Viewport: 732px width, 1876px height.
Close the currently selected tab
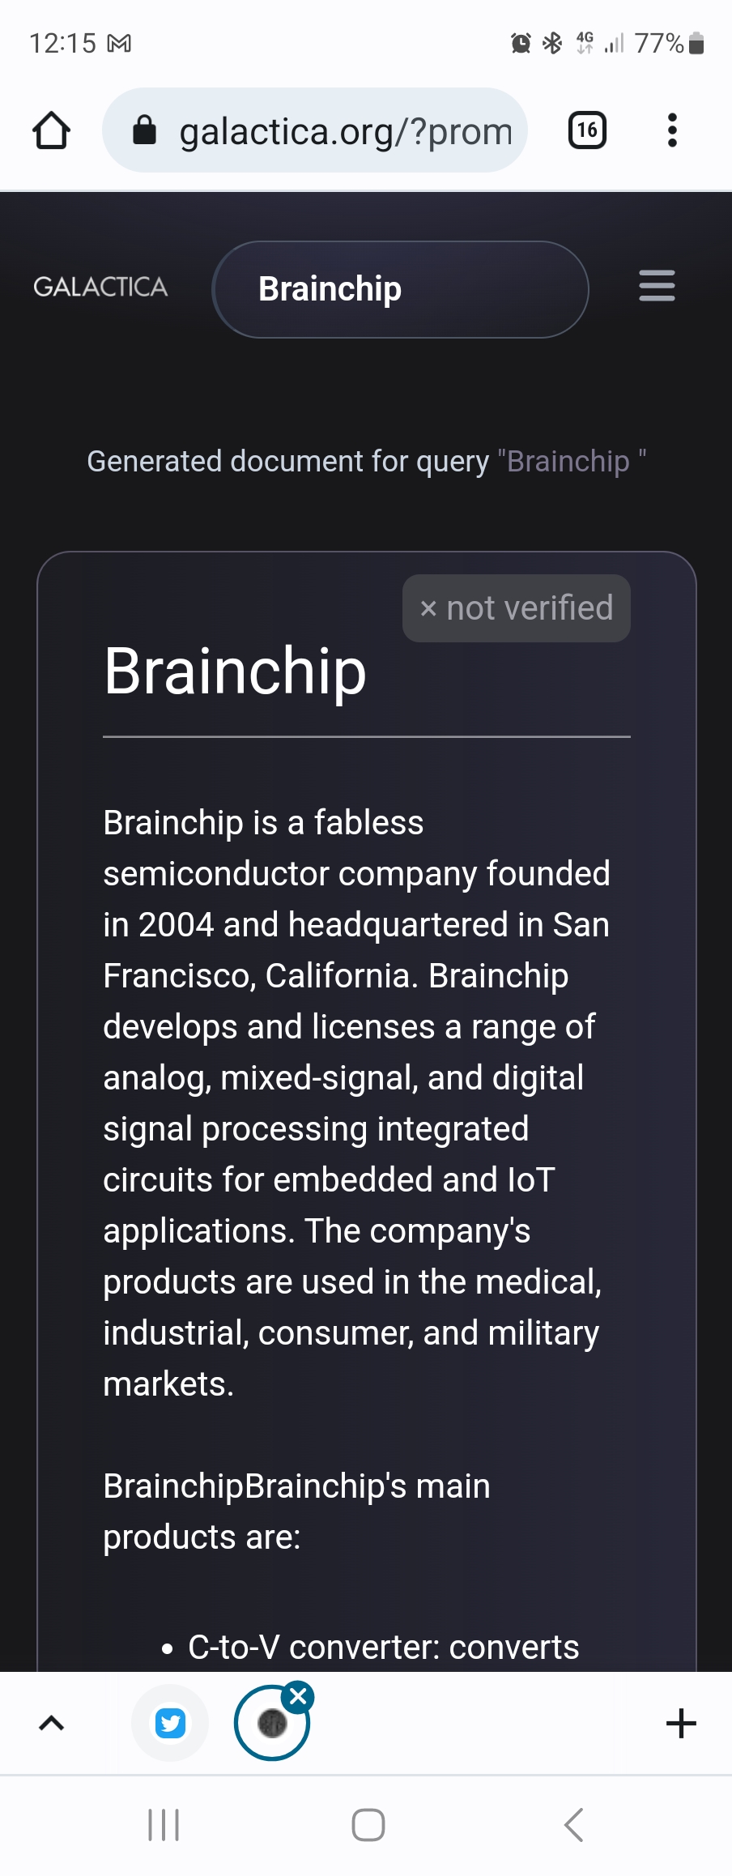coord(298,1696)
